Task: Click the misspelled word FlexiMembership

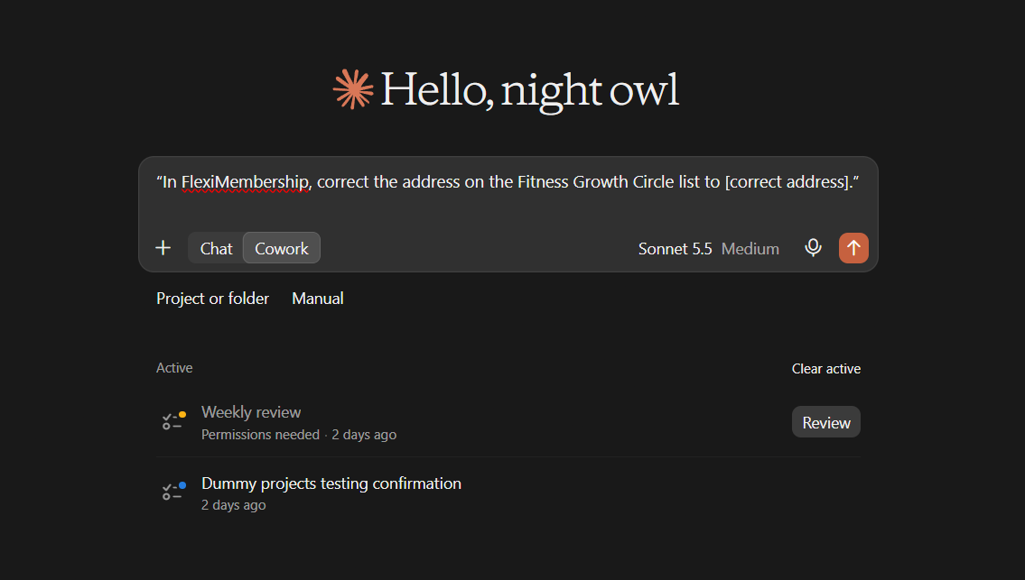Action: (x=245, y=182)
